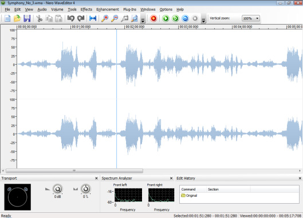Open a file using folder icon
This screenshot has width=303, height=218.
(x=17, y=18)
